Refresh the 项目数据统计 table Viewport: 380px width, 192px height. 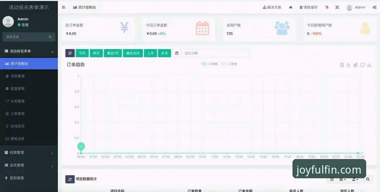(70, 179)
